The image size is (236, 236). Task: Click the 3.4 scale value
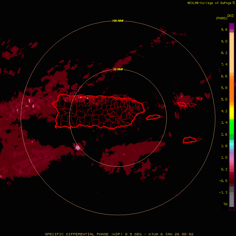tap(224, 123)
